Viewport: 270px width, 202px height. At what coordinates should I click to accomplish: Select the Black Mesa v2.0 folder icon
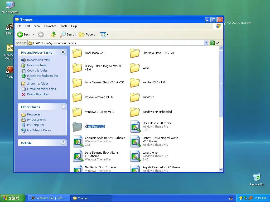pos(77,53)
